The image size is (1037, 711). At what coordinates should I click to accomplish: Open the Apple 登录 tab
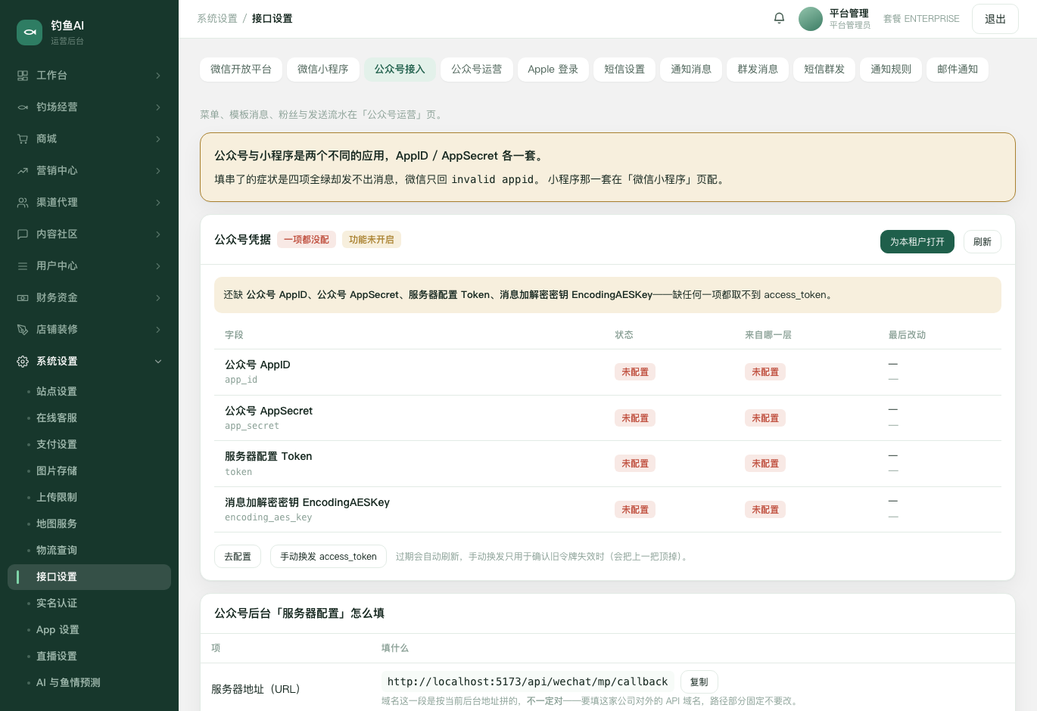pos(553,70)
